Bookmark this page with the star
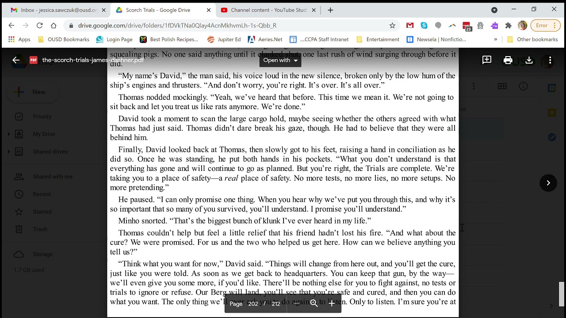The image size is (566, 318). (392, 26)
